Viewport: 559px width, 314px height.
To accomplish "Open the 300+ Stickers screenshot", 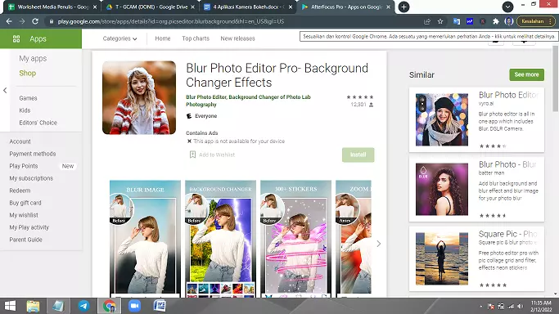I will 296,239.
